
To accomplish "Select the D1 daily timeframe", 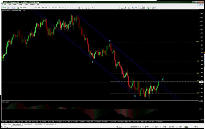I will coord(56,8).
